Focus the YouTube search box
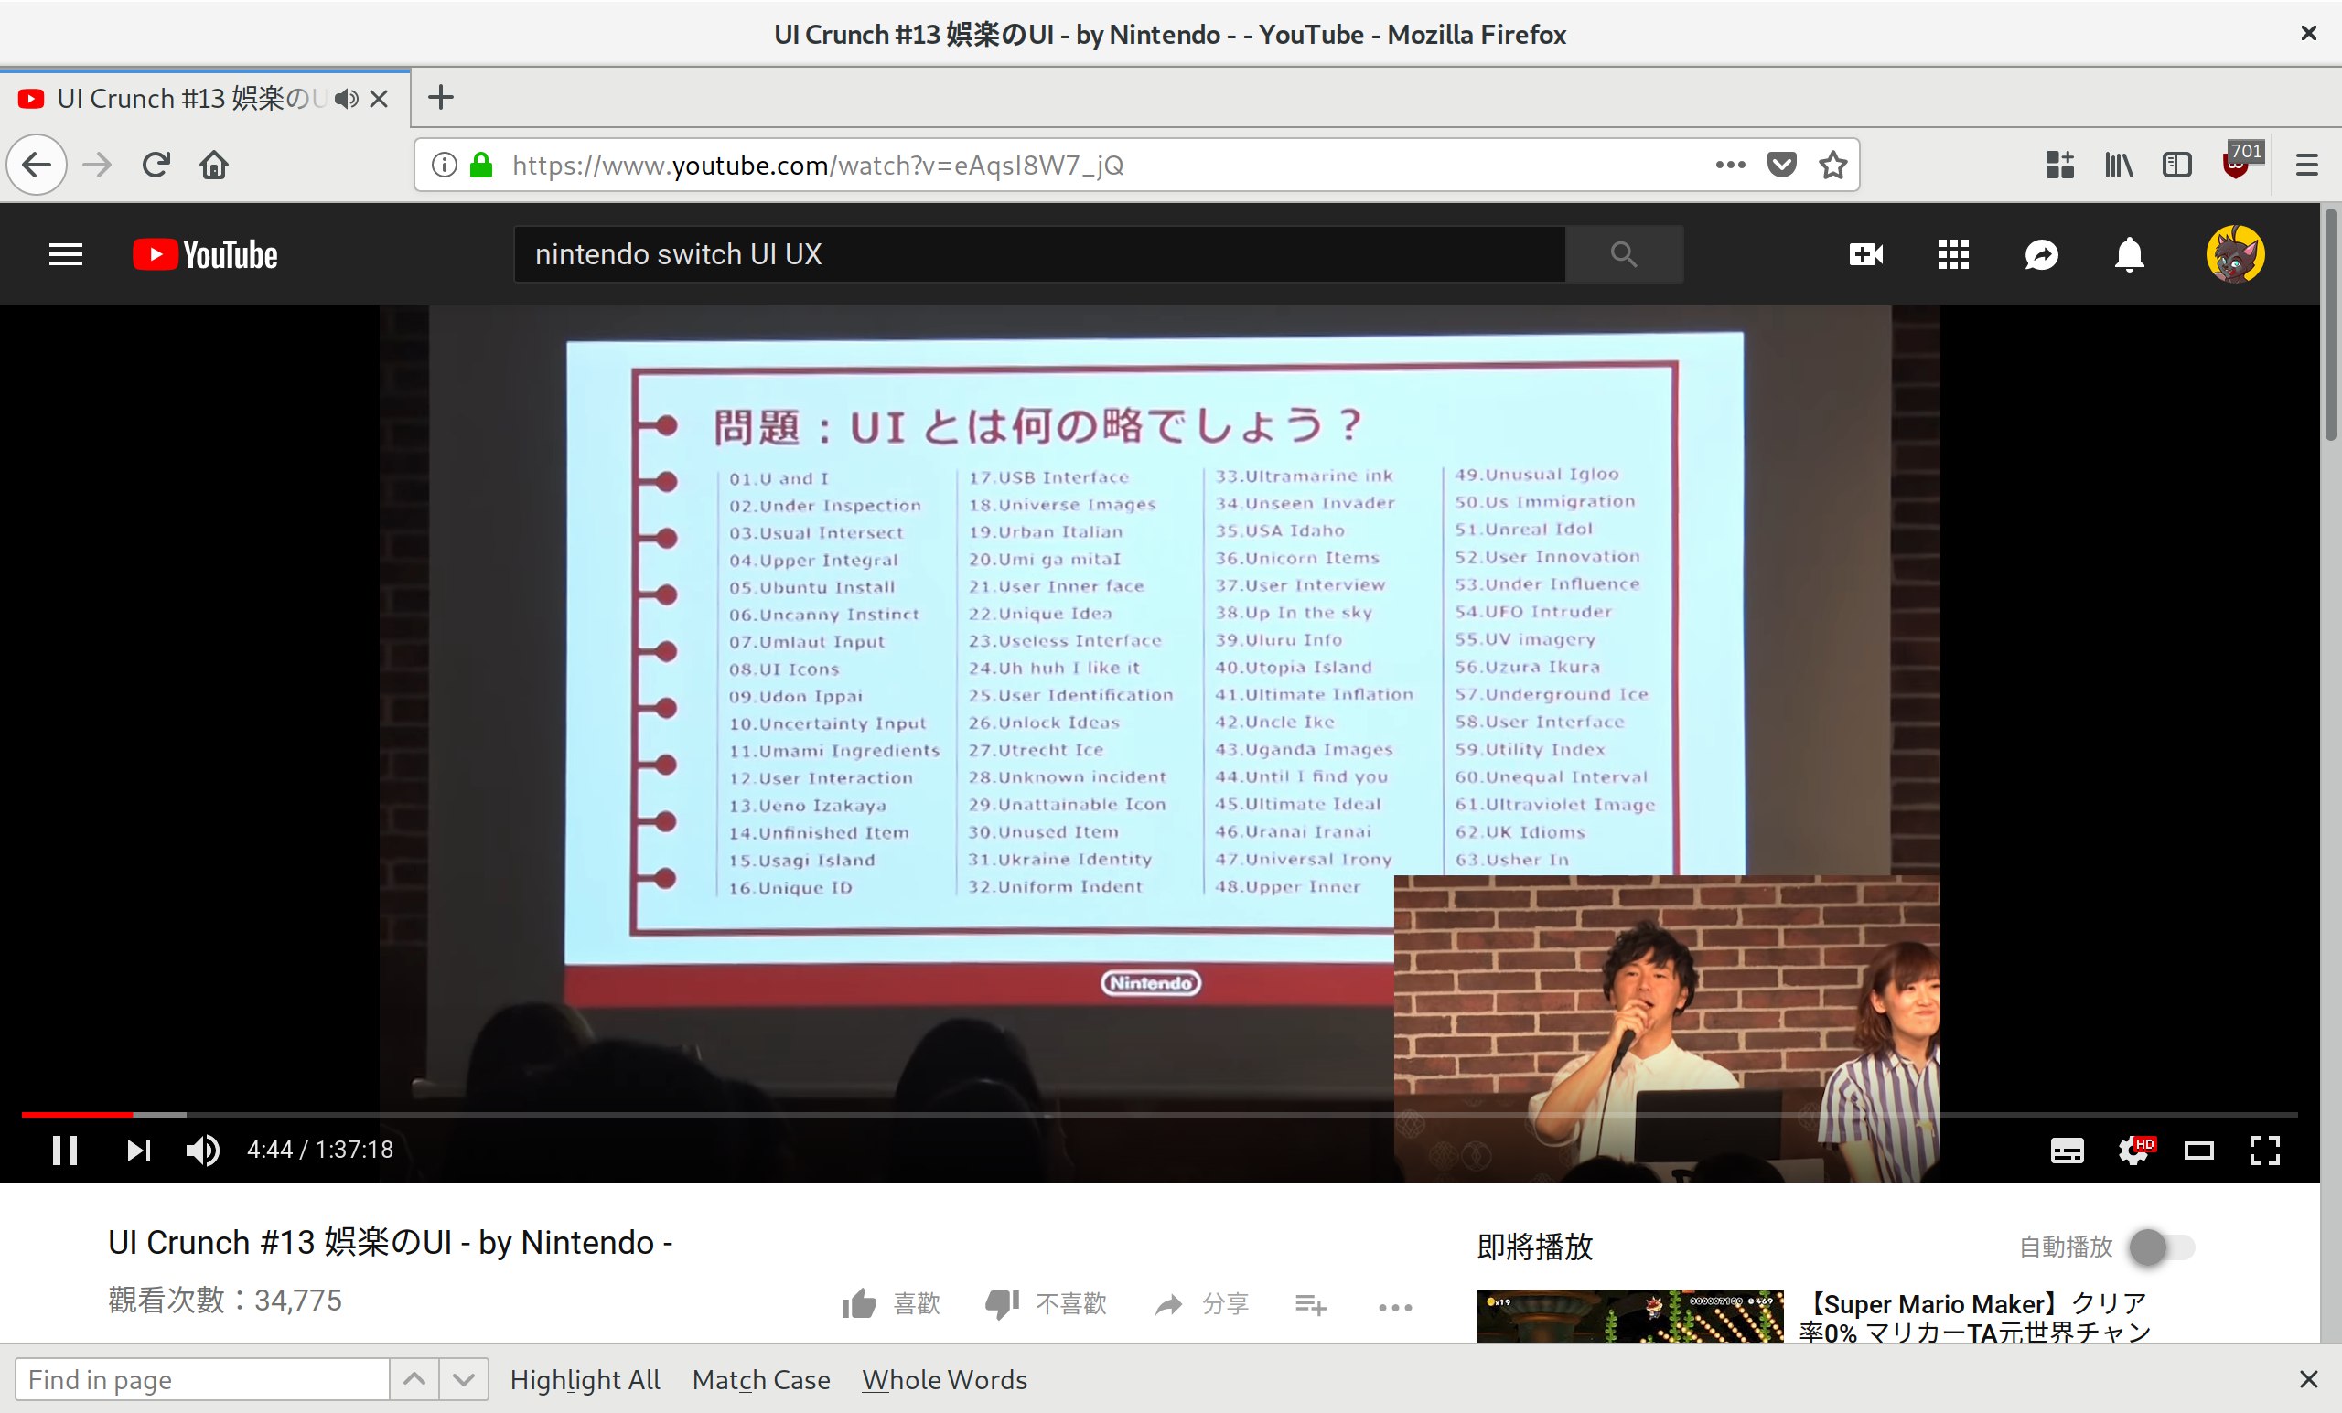The width and height of the screenshot is (2342, 1413). pyautogui.click(x=1040, y=254)
